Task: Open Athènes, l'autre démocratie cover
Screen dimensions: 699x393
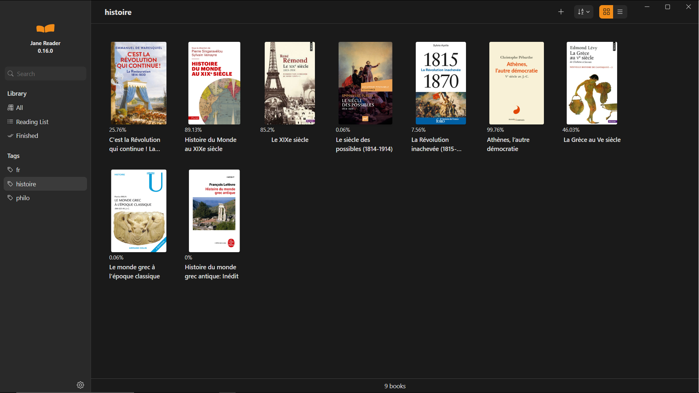Action: 516,83
